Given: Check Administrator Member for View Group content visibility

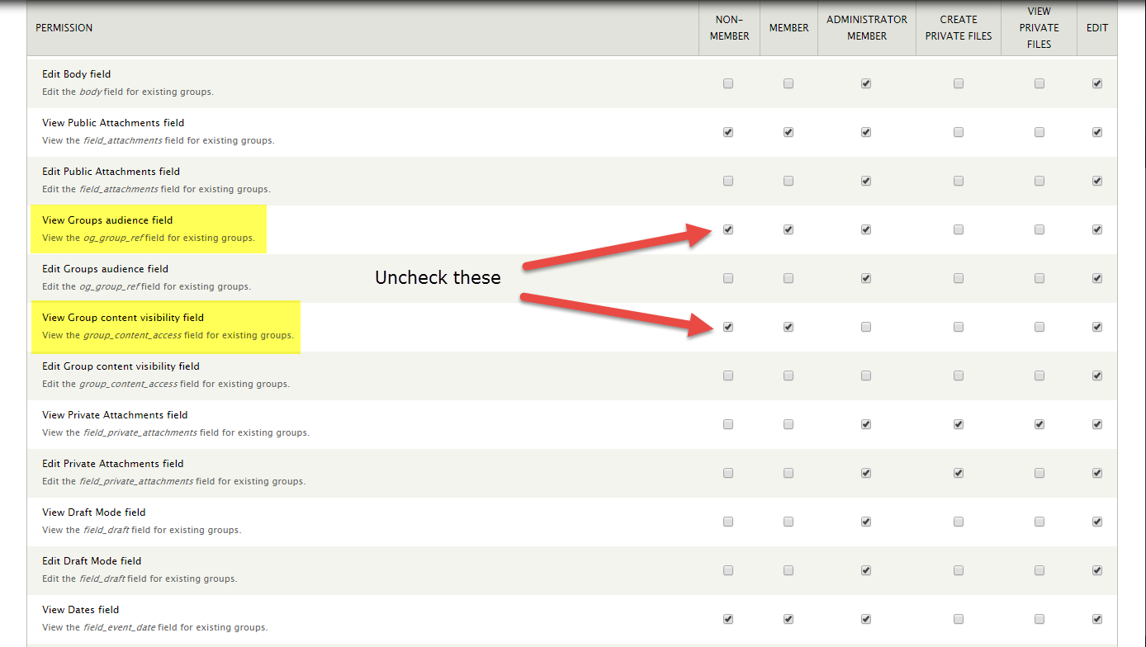Looking at the screenshot, I should point(865,328).
